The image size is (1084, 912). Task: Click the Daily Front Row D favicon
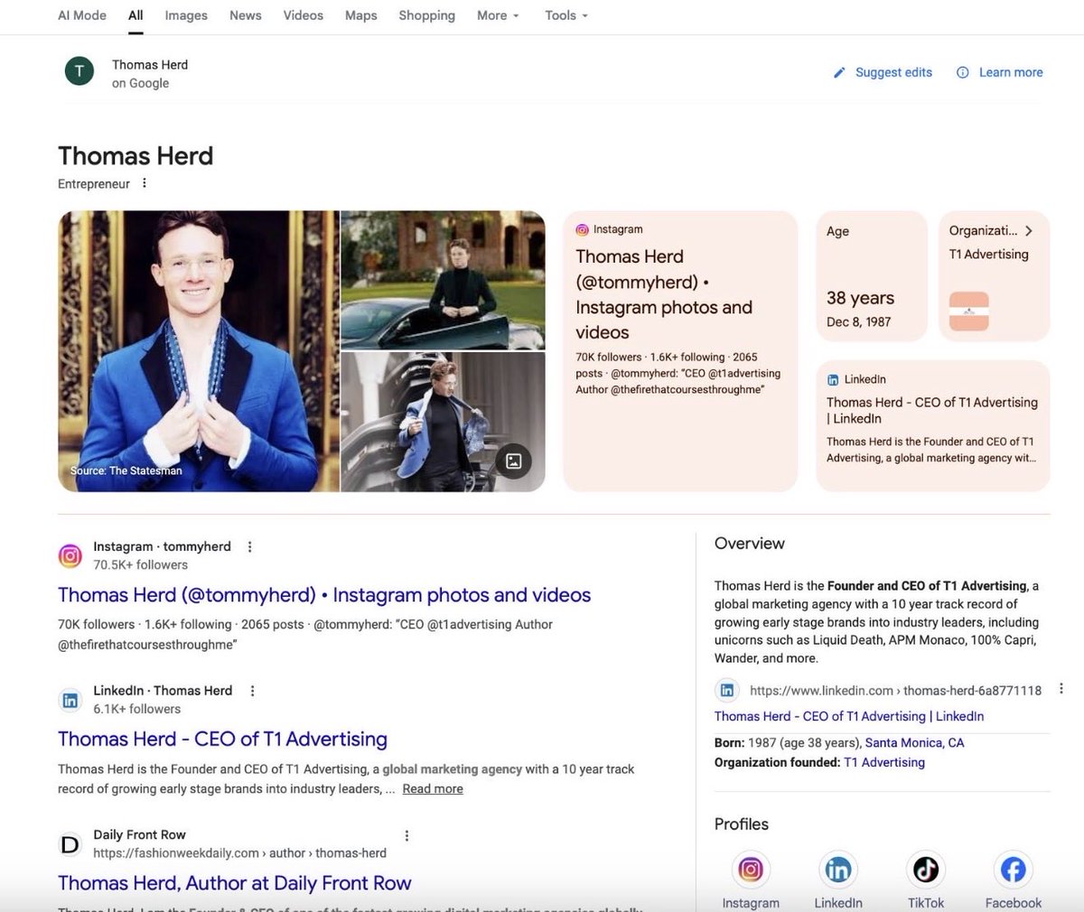[x=70, y=844]
